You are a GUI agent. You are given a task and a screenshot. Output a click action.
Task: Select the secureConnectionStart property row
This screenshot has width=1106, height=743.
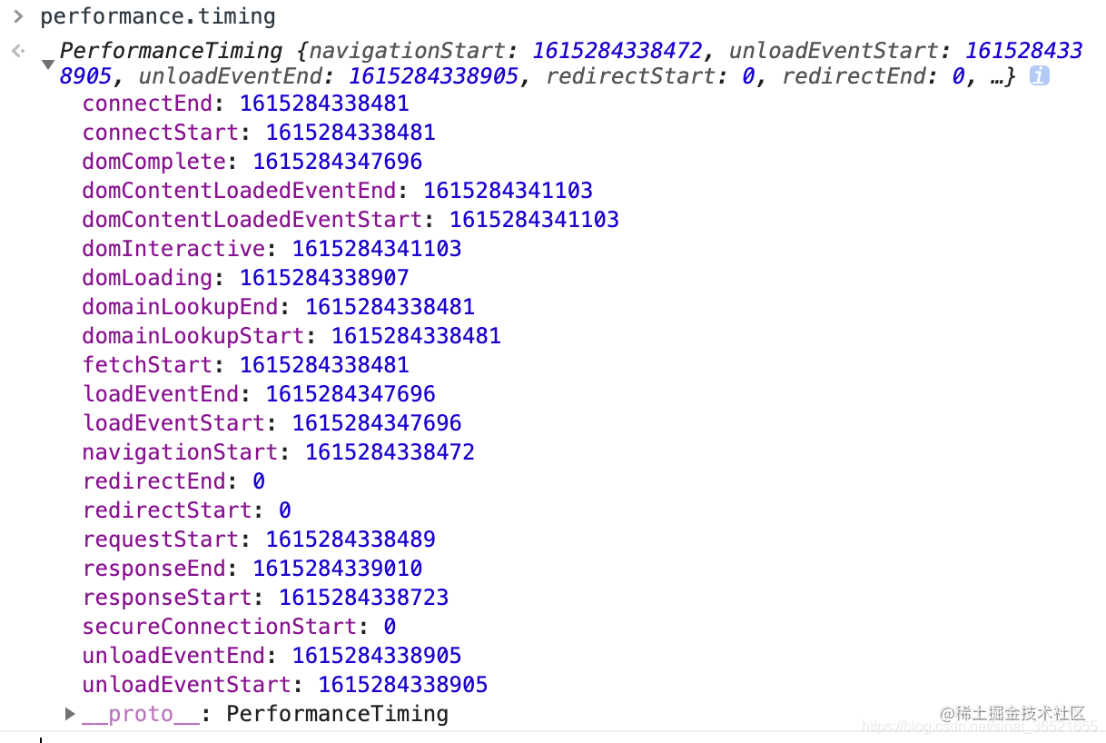[240, 627]
